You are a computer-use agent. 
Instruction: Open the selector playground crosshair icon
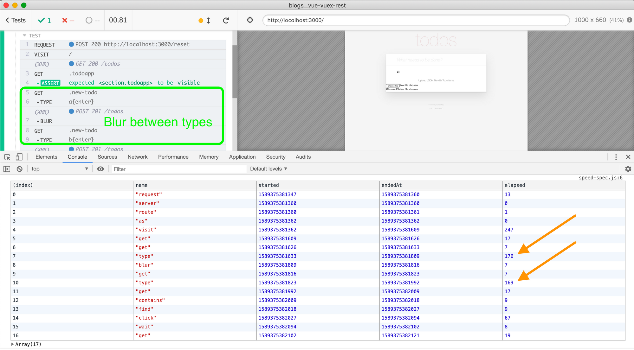tap(250, 20)
